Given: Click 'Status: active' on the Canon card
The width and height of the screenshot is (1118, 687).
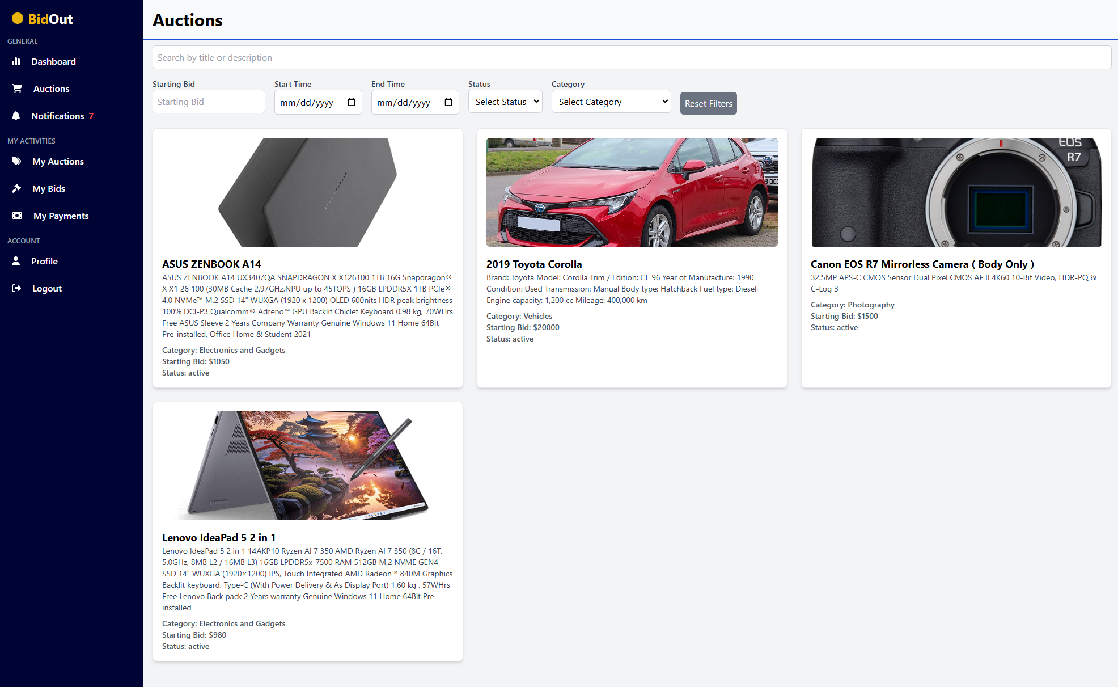Looking at the screenshot, I should [x=834, y=327].
